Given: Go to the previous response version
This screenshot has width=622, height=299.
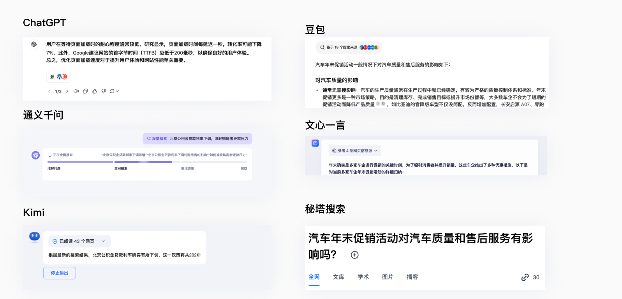Looking at the screenshot, I should coord(49,91).
